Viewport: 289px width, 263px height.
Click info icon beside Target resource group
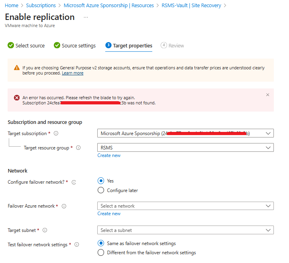[78, 148]
